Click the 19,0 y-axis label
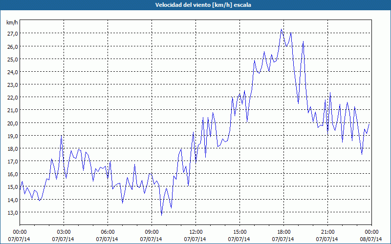This screenshot has width=391, height=244. [x=12, y=136]
